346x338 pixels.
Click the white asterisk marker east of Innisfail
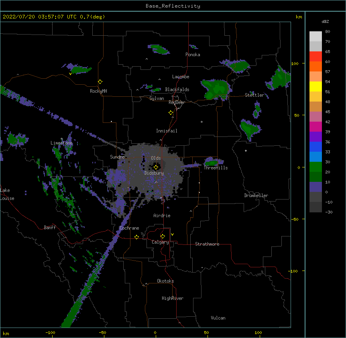[201, 122]
